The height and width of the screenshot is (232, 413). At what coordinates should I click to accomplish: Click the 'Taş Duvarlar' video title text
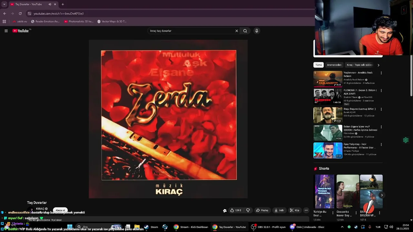(x=37, y=203)
